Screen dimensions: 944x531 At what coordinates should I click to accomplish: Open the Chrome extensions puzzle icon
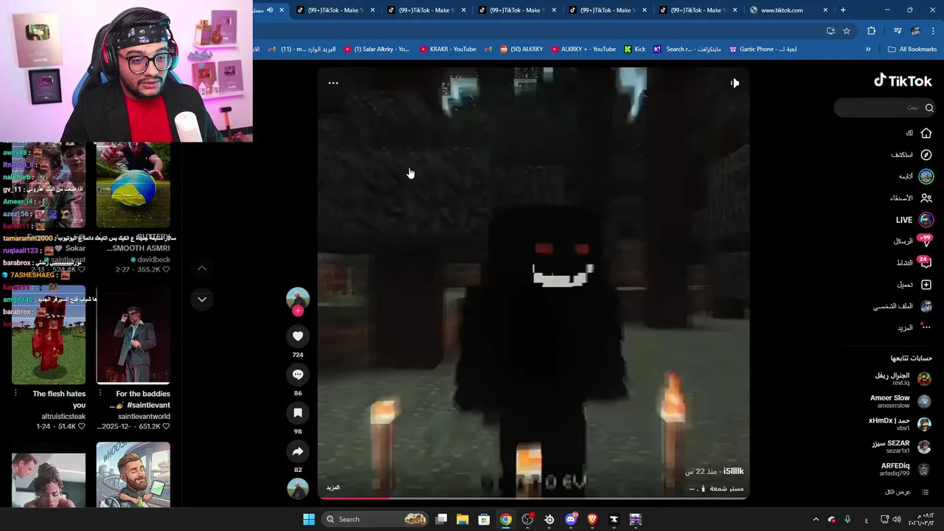(872, 31)
